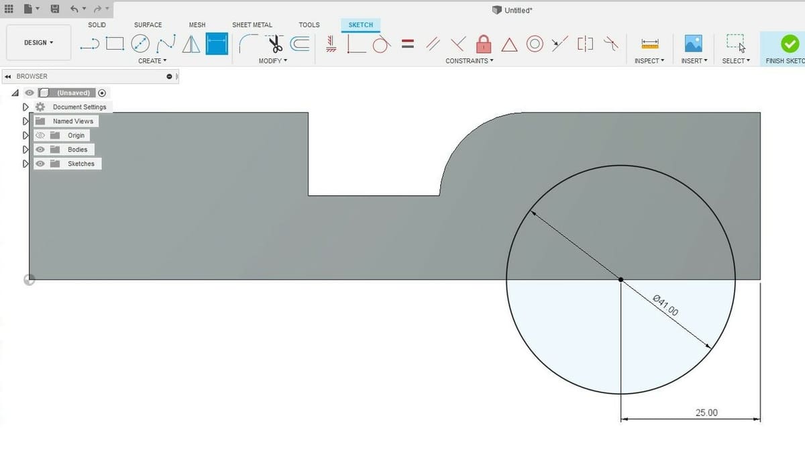Apply the Coincident constraint
The image size is (805, 453).
point(356,44)
